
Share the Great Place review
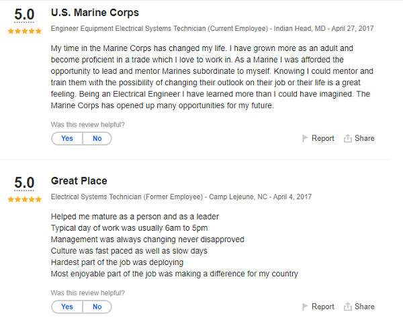[x=365, y=307]
